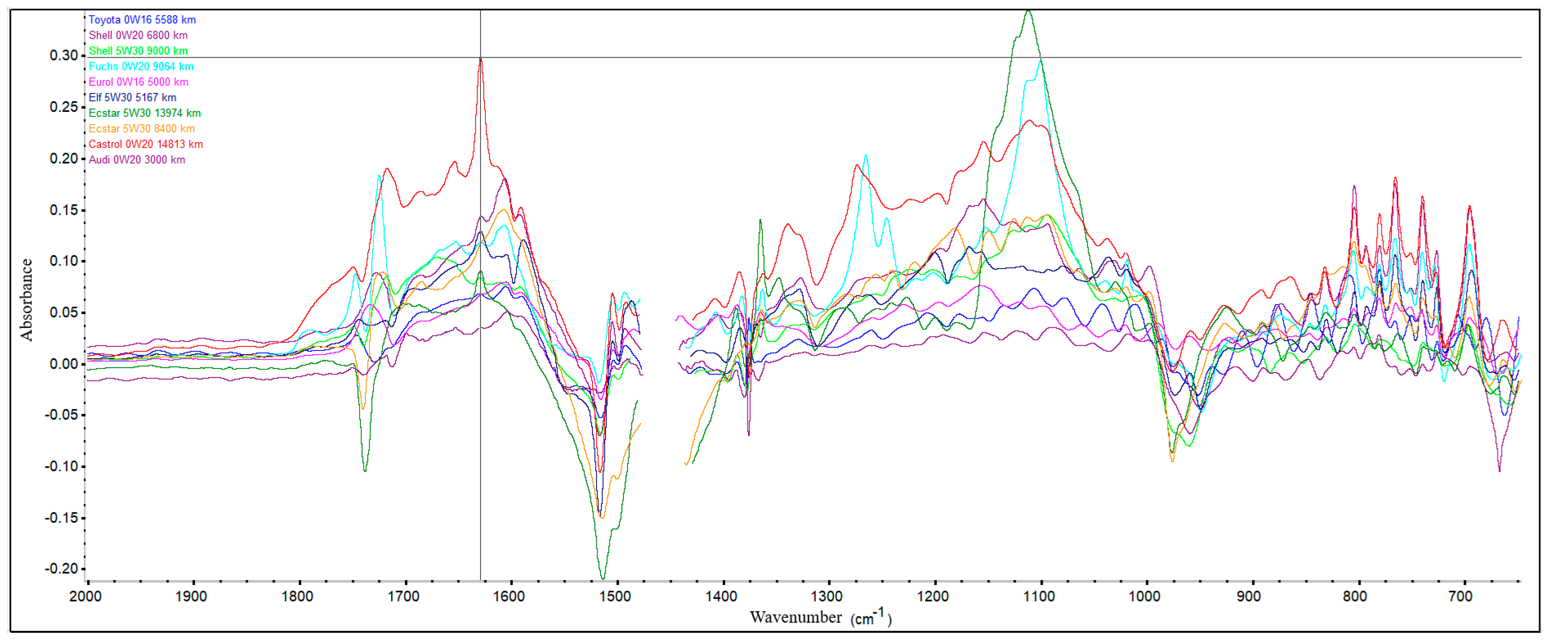The height and width of the screenshot is (641, 1549).
Task: Select the Elf 5W30 5167 km legend label
Action: [132, 98]
